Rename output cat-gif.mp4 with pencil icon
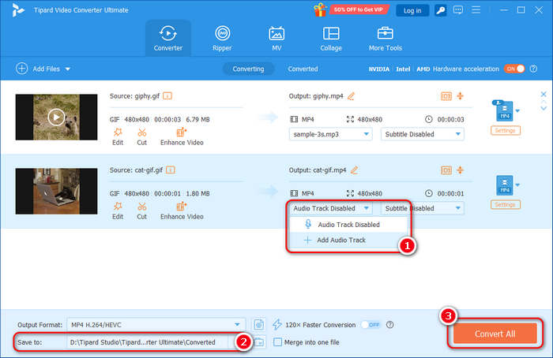This screenshot has width=553, height=358. pyautogui.click(x=355, y=170)
